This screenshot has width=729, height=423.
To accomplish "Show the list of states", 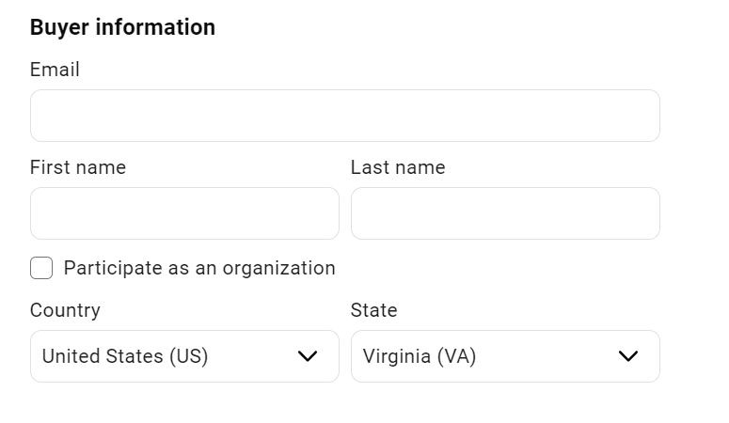I will pyautogui.click(x=505, y=356).
